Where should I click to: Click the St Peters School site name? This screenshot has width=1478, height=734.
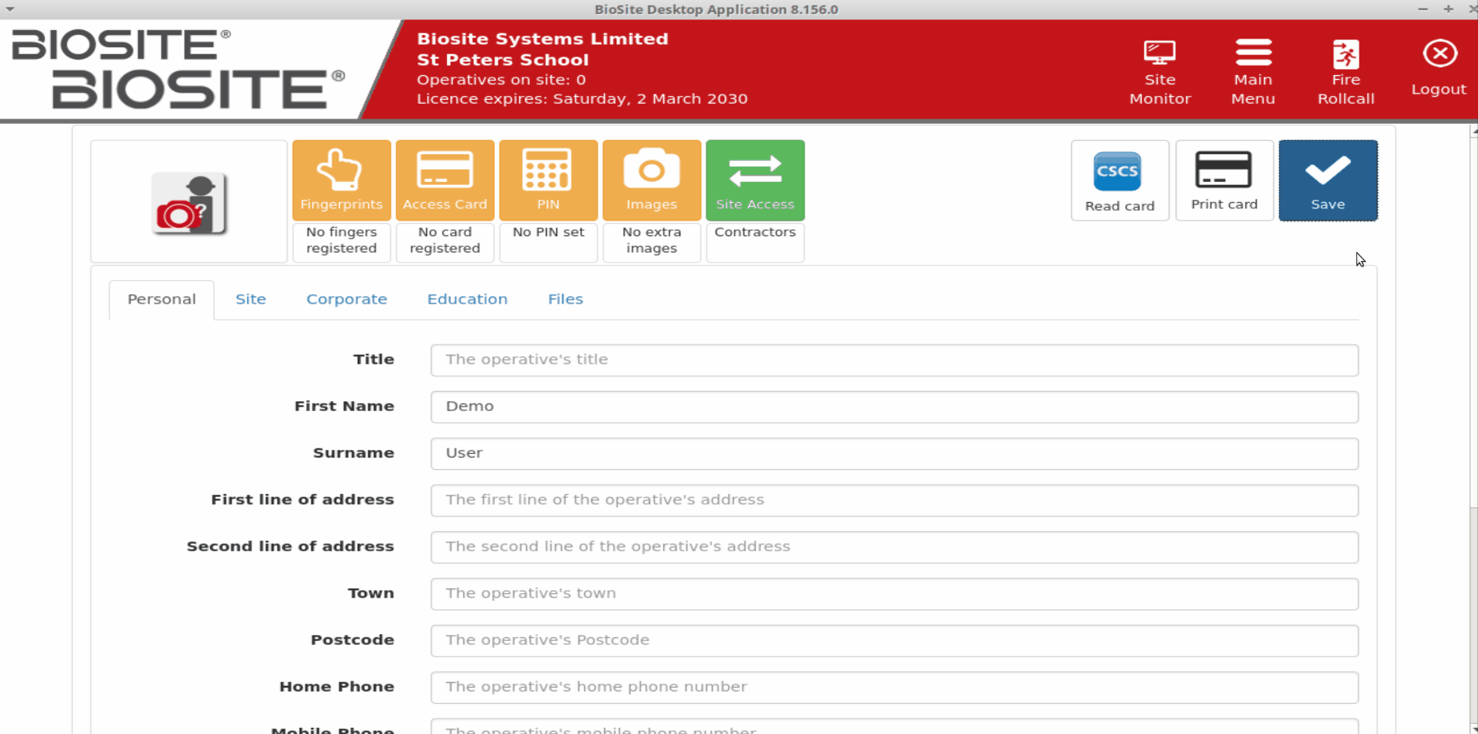click(x=503, y=60)
